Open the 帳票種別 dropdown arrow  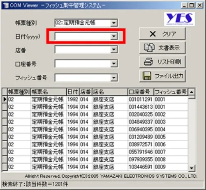click(114, 23)
